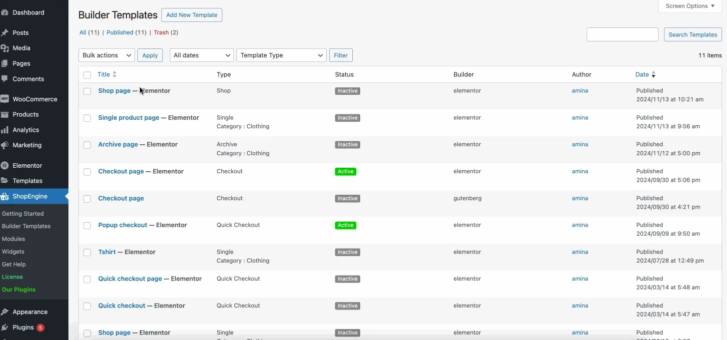Check the Popup checkout row checkbox

click(x=87, y=226)
